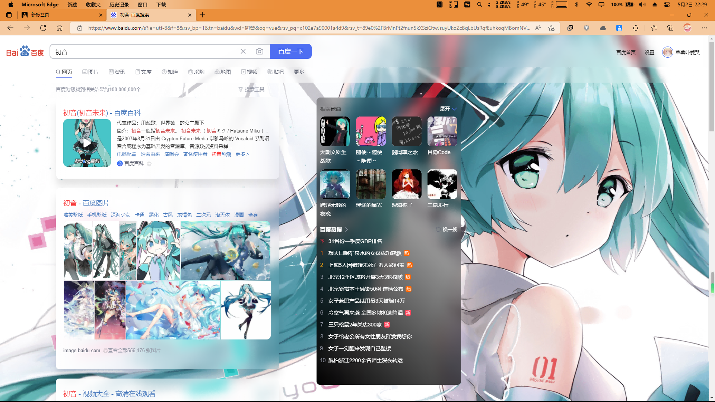Open the 圆周率之歌 song thumbnail
715x402 pixels.
tap(407, 131)
